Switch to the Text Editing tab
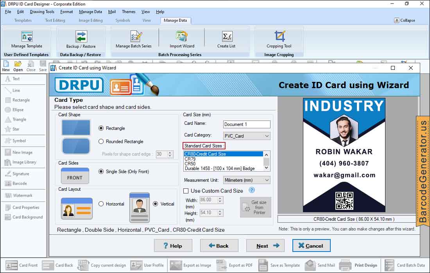Image resolution: width=430 pixels, height=273 pixels. click(x=55, y=20)
